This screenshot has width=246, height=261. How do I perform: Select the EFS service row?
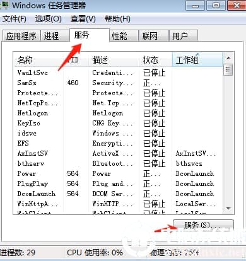coord(118,143)
